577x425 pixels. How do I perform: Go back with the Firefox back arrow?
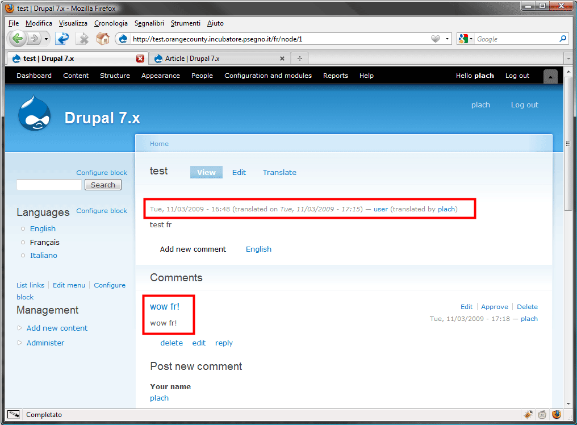click(x=17, y=38)
